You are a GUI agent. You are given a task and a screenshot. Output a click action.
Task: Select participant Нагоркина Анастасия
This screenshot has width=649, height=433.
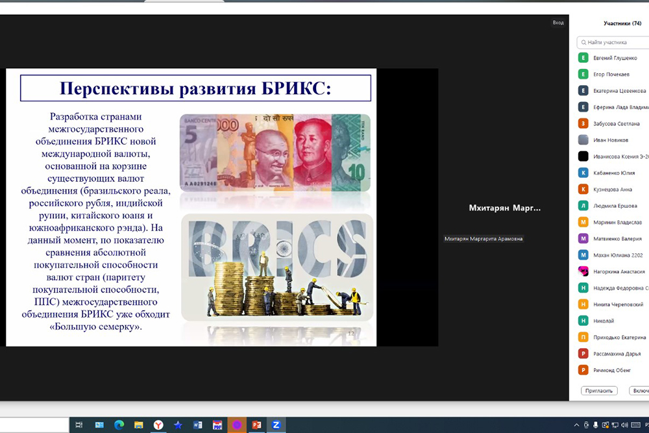[x=618, y=271]
